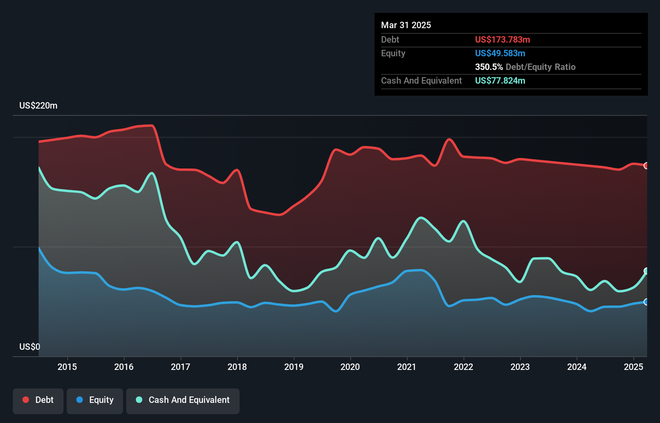The width and height of the screenshot is (660, 423).
Task: Click the 350.5% Debt/Equity Ratio text
Action: (x=525, y=67)
